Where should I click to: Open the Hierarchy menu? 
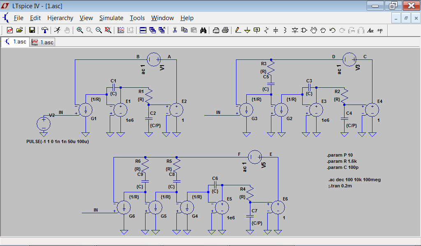(60, 18)
